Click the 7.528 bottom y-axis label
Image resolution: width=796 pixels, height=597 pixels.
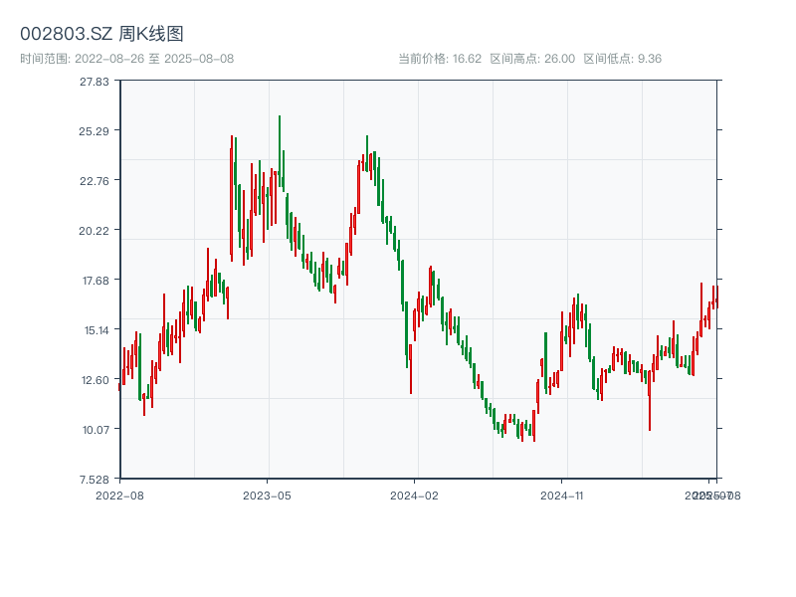96,480
